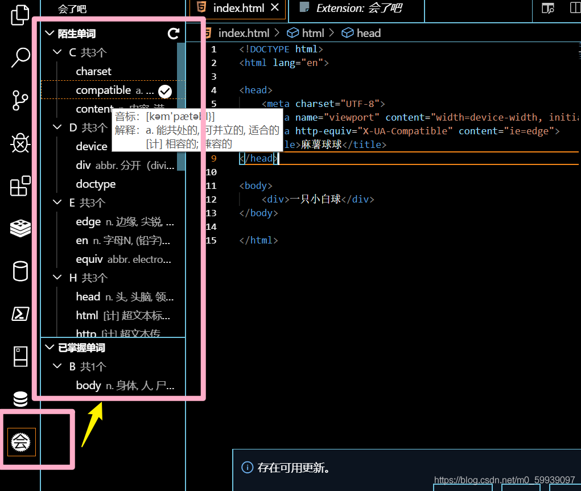Click the body opening tag in editor
581x491 pixels.
click(x=256, y=185)
